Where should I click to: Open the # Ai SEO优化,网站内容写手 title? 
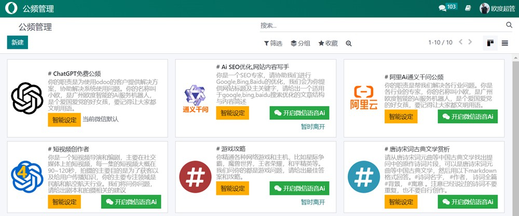pyautogui.click(x=253, y=67)
